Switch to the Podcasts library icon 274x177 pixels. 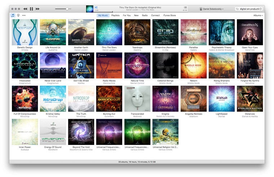(18, 15)
